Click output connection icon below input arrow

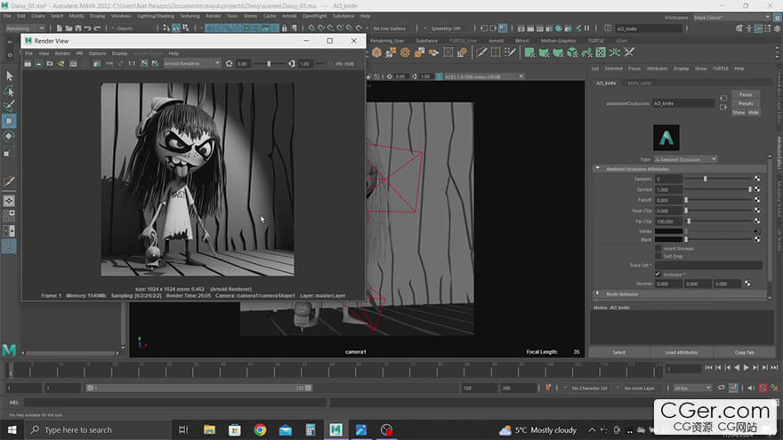click(723, 108)
